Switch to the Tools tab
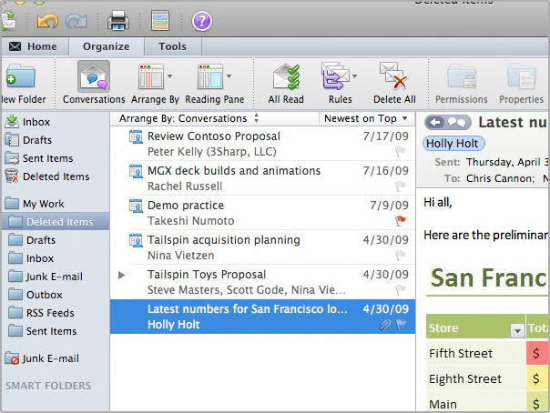This screenshot has width=550, height=413. click(x=173, y=46)
